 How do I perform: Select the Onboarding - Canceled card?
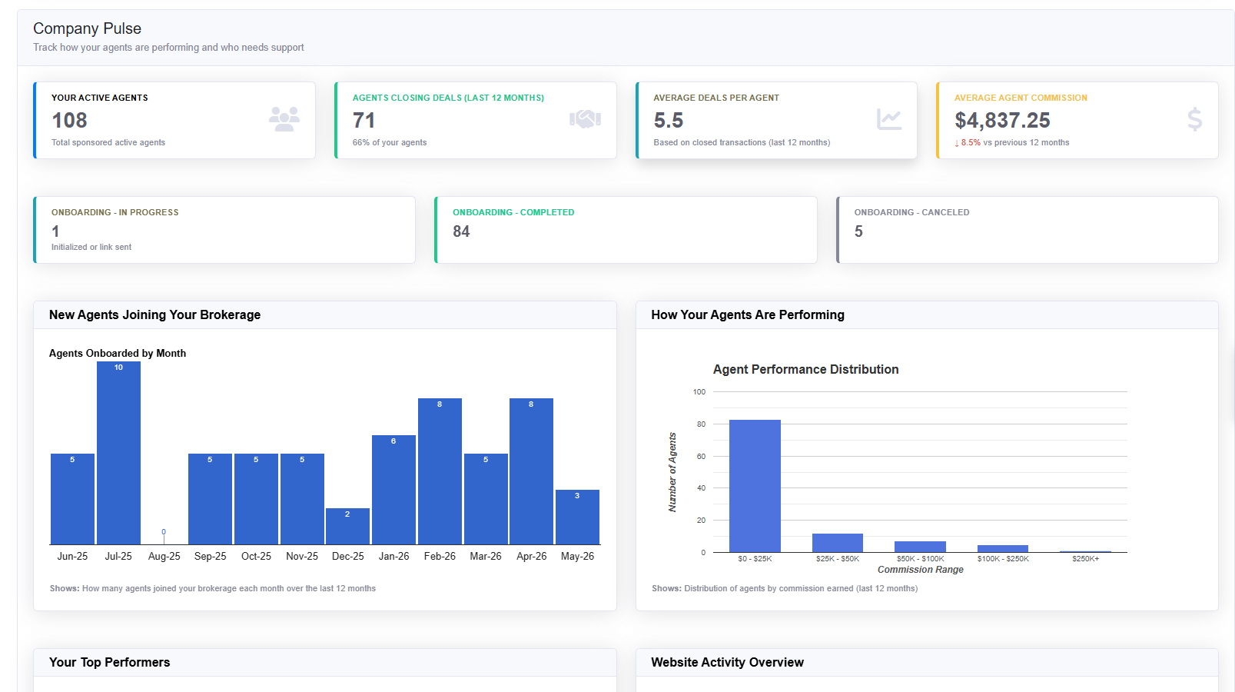pos(1028,230)
